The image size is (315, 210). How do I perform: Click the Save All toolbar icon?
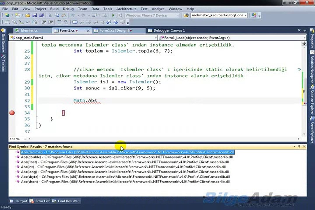coord(41,15)
